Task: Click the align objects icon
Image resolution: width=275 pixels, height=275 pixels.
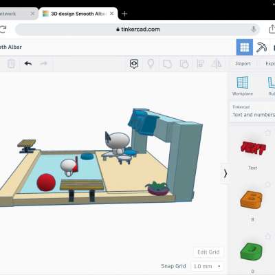Action: click(x=201, y=64)
